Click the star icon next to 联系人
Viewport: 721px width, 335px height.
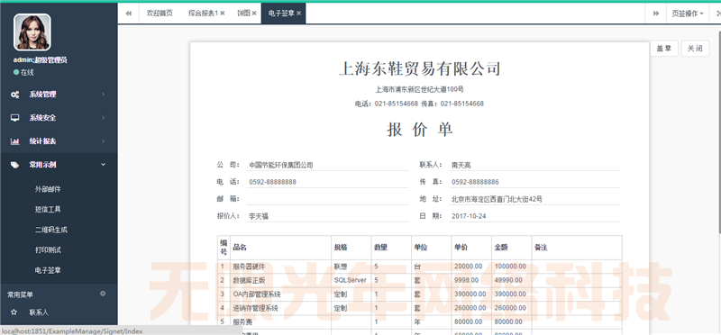coord(14,312)
